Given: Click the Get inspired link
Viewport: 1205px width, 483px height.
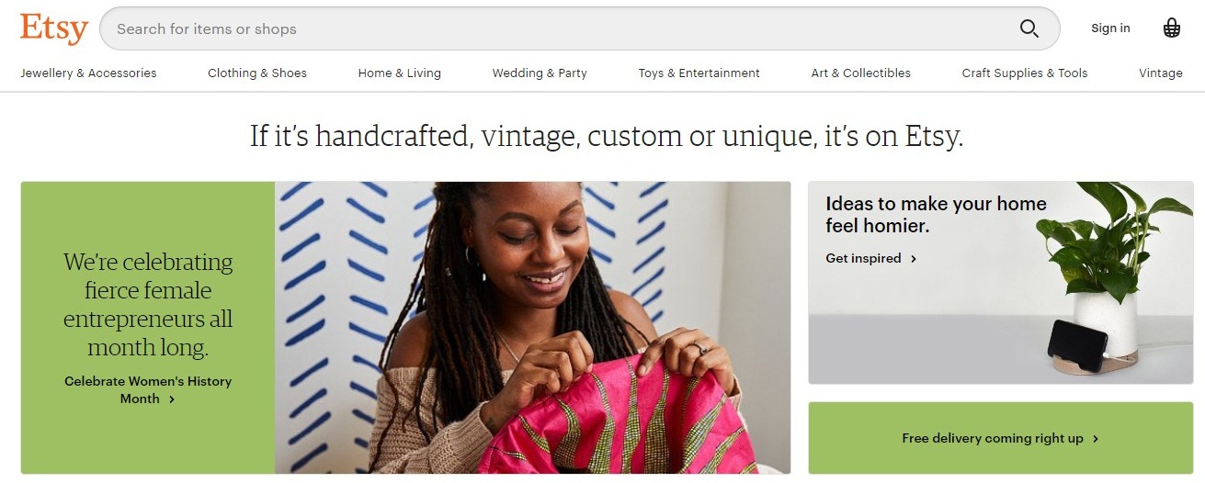Looking at the screenshot, I should (863, 259).
